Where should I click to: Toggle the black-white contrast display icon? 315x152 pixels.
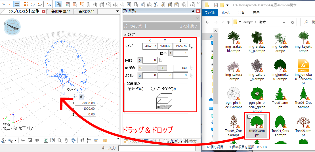pos(30,140)
